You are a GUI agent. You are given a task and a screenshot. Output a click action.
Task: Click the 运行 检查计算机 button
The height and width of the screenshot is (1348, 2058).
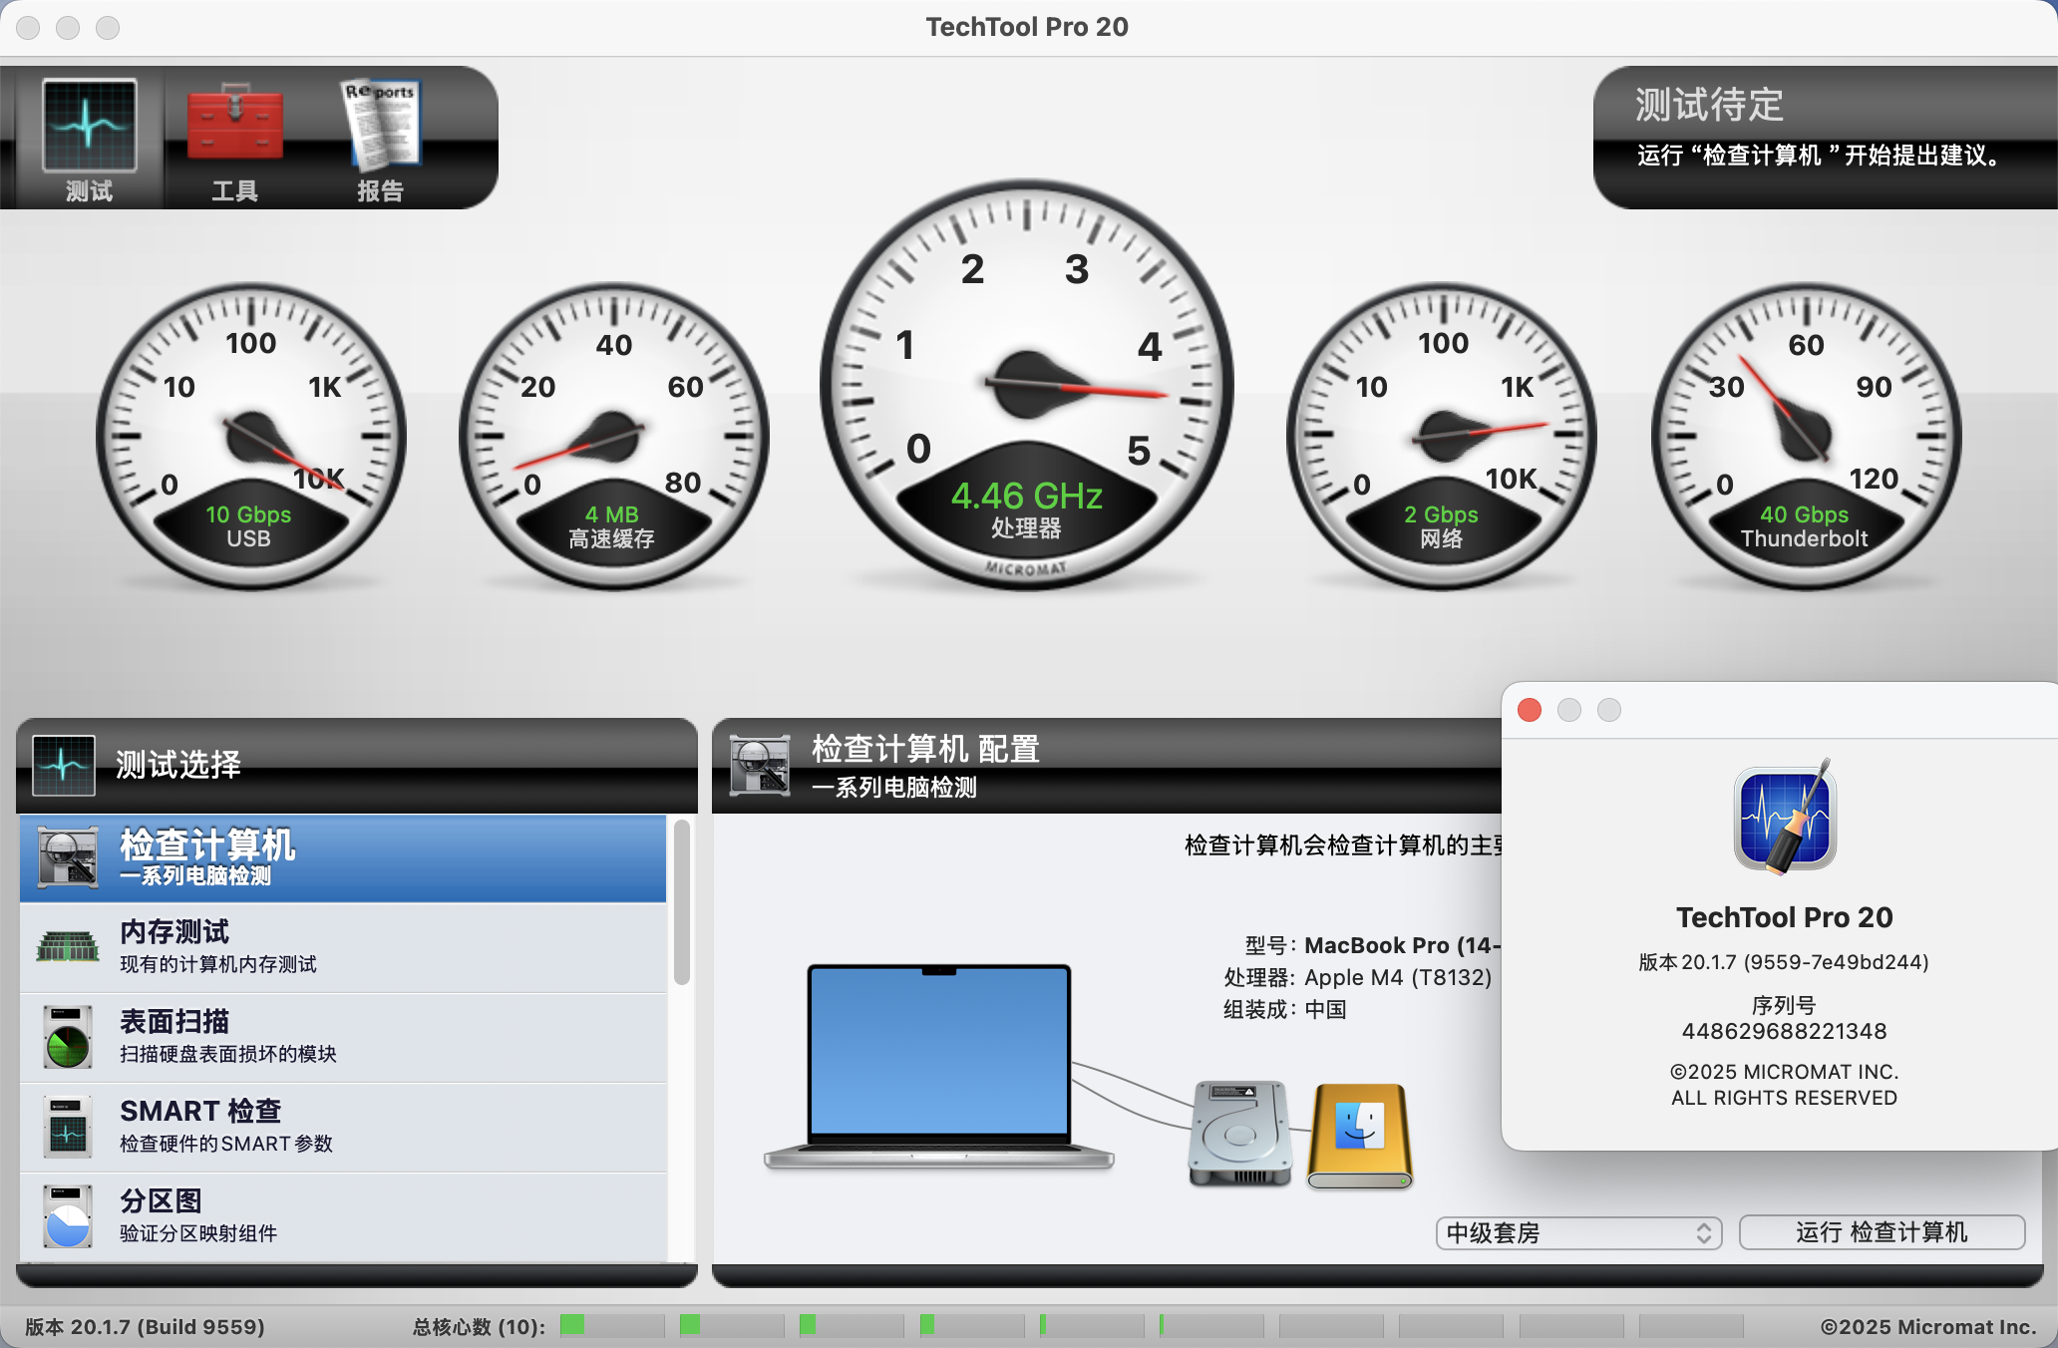[x=1882, y=1232]
